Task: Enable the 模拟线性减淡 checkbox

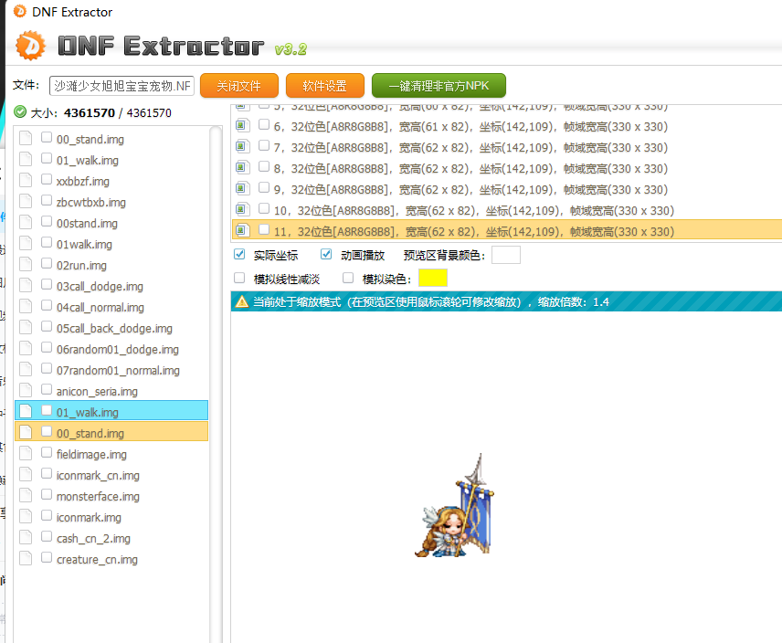Action: [239, 278]
